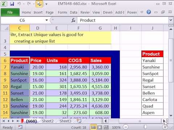Click the Redo arrow icon
174x130 pixels.
29,4
